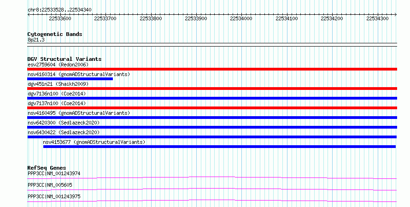Click the DGV Structural Variants heading
410x207 pixels.
pyautogui.click(x=64, y=59)
